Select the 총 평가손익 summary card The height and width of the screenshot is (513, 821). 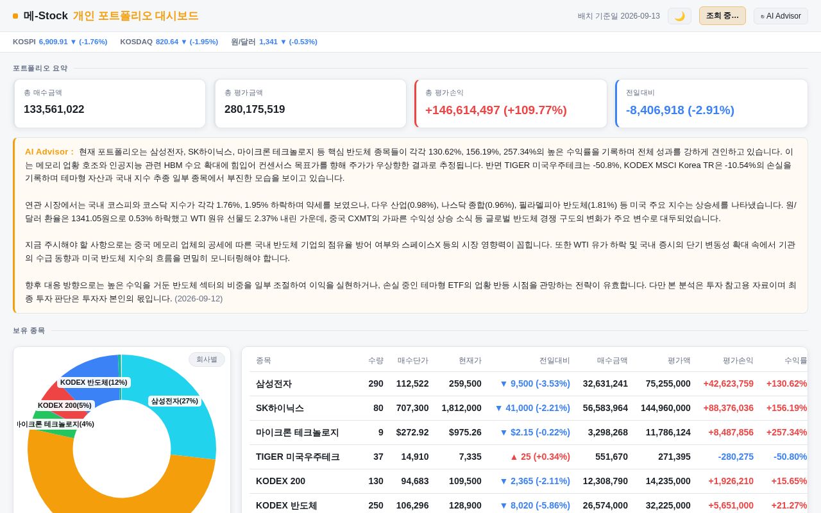(x=511, y=103)
